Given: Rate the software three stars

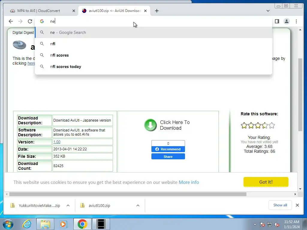Looking at the screenshot, I should pyautogui.click(x=258, y=125).
